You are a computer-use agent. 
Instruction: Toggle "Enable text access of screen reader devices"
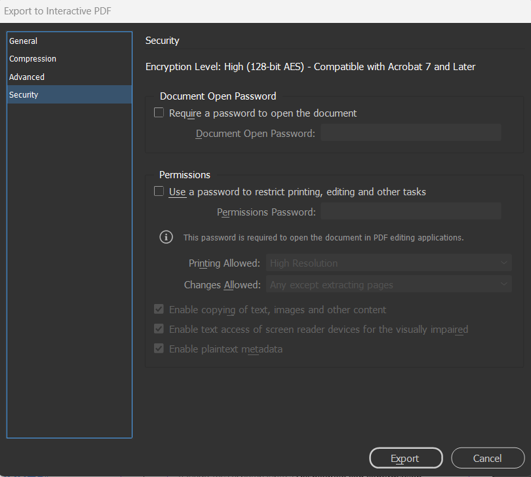point(159,329)
